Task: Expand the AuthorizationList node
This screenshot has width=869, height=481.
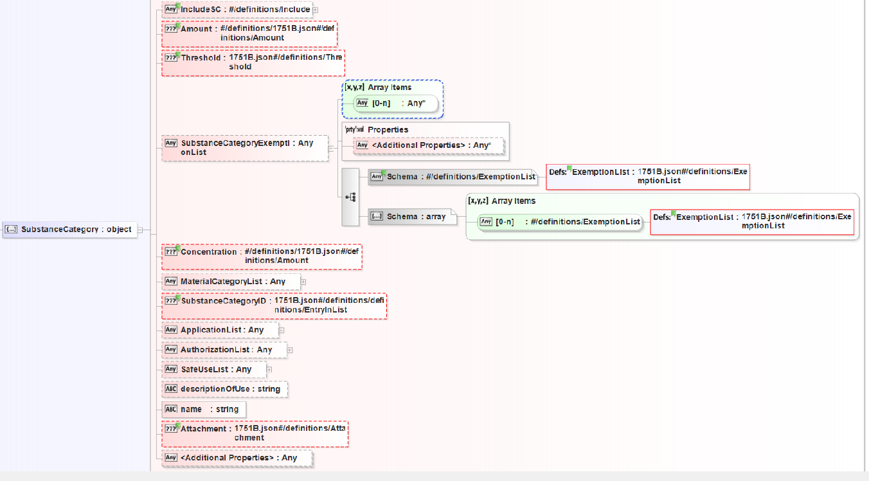Action: click(290, 350)
